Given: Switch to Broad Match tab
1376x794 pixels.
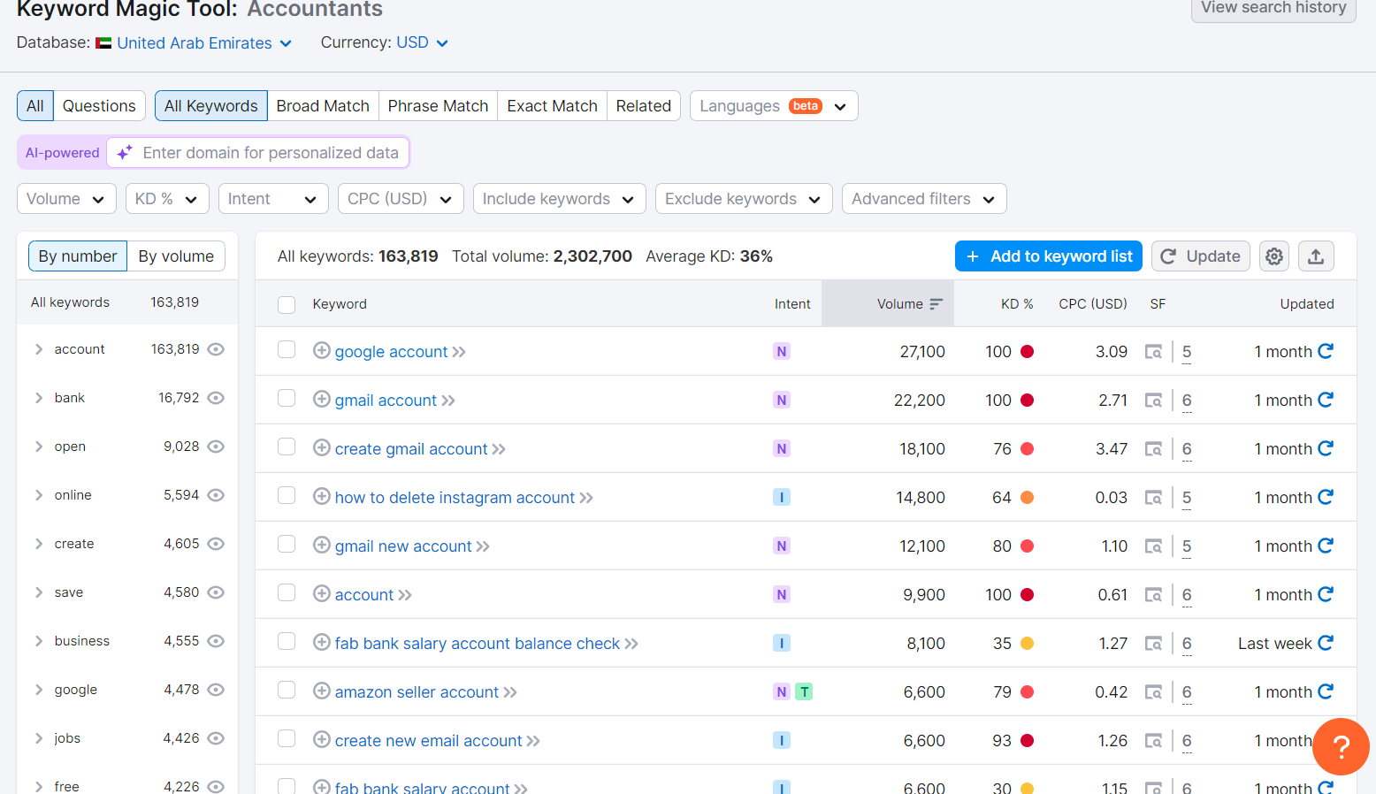Looking at the screenshot, I should 323,106.
